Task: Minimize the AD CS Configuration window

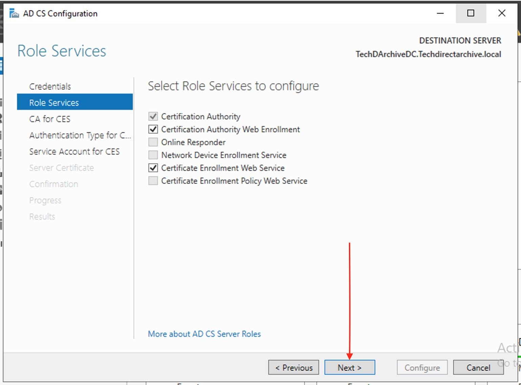Action: click(440, 14)
